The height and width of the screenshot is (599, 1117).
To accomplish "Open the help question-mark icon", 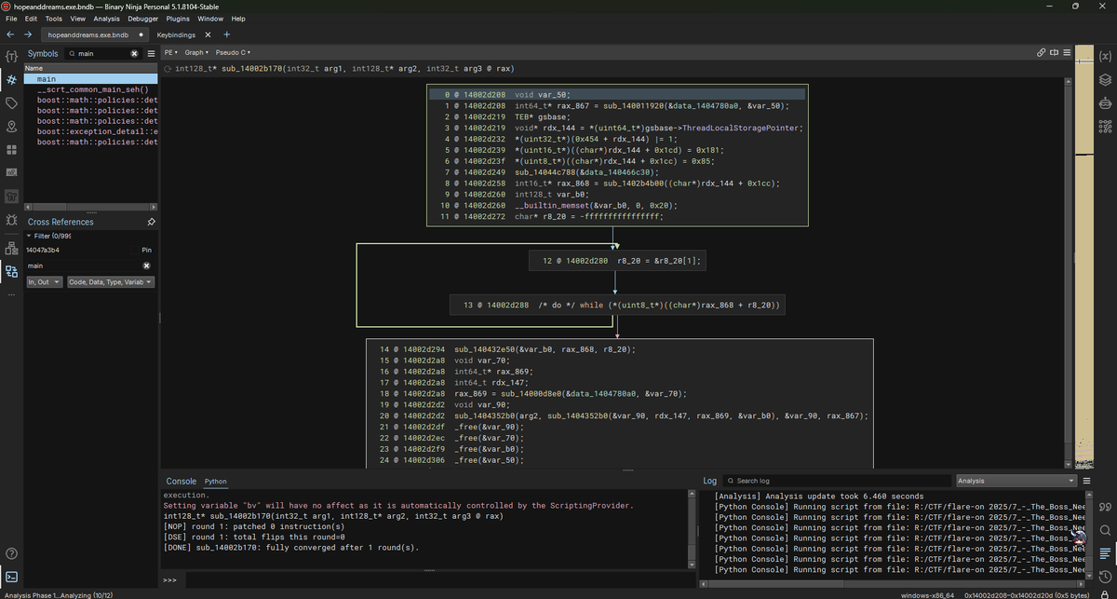I will [x=12, y=554].
